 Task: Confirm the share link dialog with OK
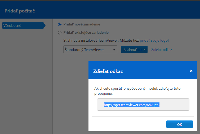[179, 124]
